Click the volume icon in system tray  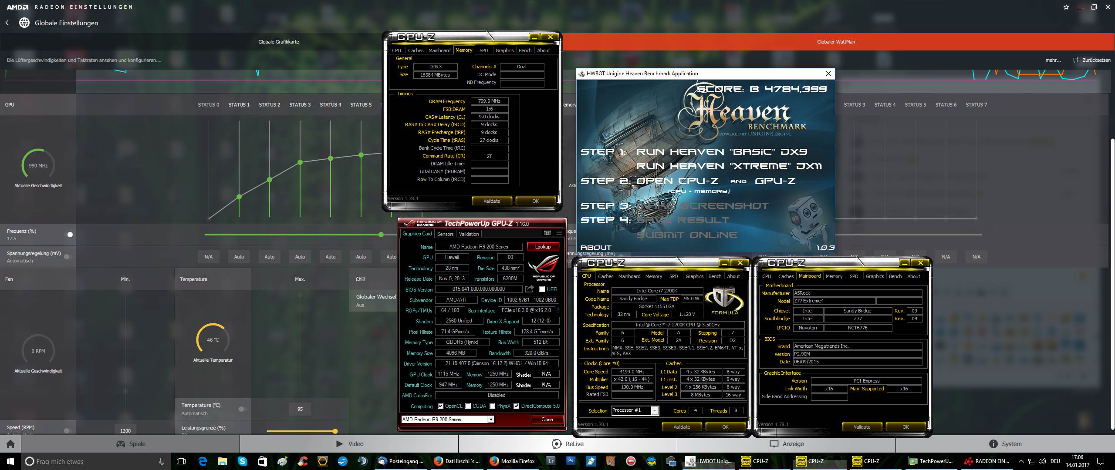tap(1042, 461)
